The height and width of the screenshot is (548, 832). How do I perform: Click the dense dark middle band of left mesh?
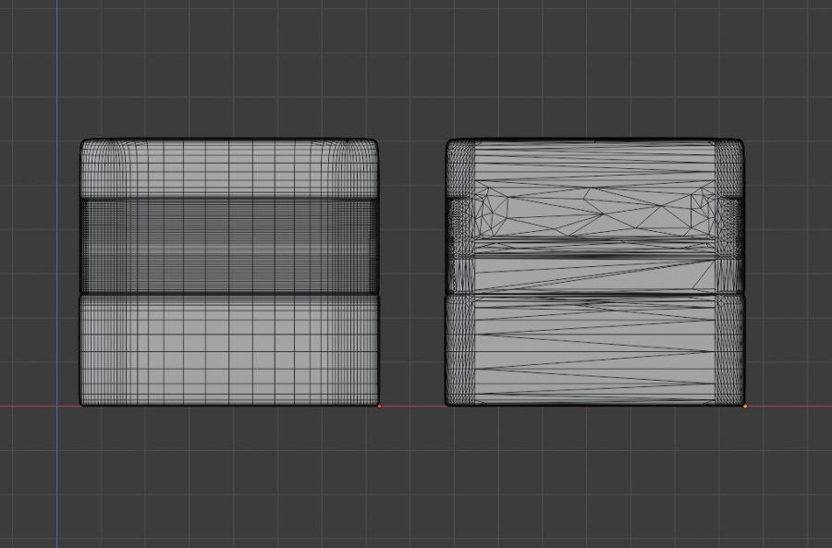pyautogui.click(x=229, y=245)
